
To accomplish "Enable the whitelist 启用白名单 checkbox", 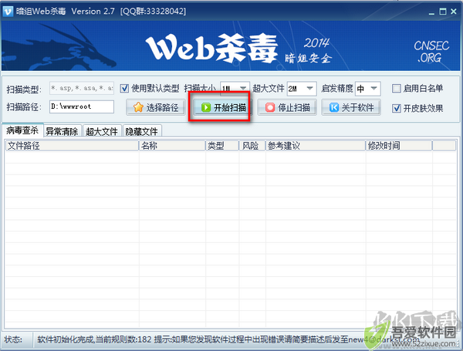I will point(397,88).
